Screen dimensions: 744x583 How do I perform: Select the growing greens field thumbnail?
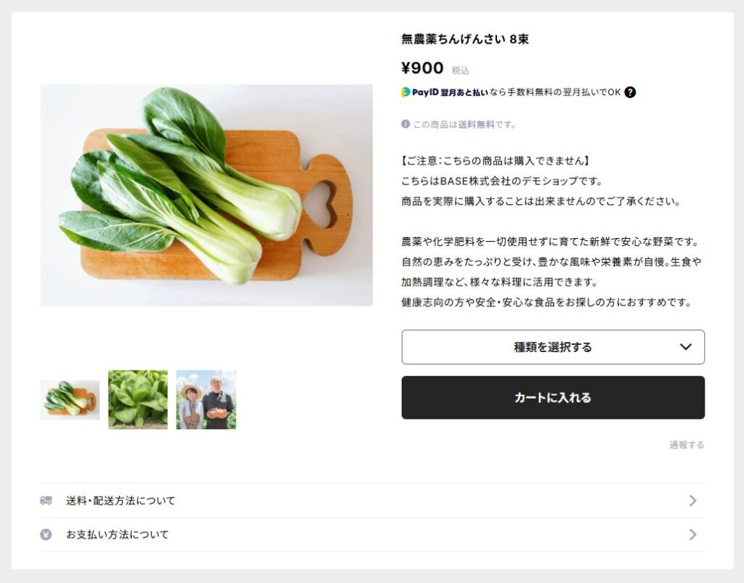[x=138, y=399]
